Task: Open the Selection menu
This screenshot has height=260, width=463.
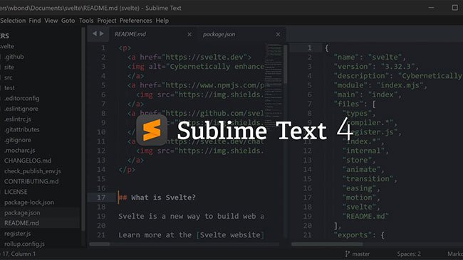Action: coord(13,21)
